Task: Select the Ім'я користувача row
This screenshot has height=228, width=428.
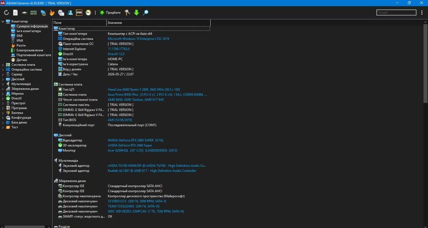Action: pyautogui.click(x=131, y=64)
